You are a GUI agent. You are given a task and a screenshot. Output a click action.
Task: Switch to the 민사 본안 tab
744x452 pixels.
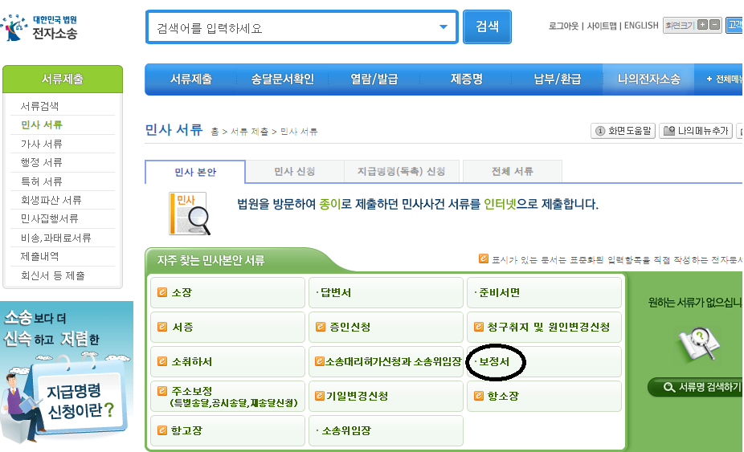pos(195,172)
